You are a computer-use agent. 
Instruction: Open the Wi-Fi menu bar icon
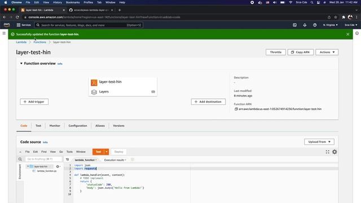[x=290, y=2]
